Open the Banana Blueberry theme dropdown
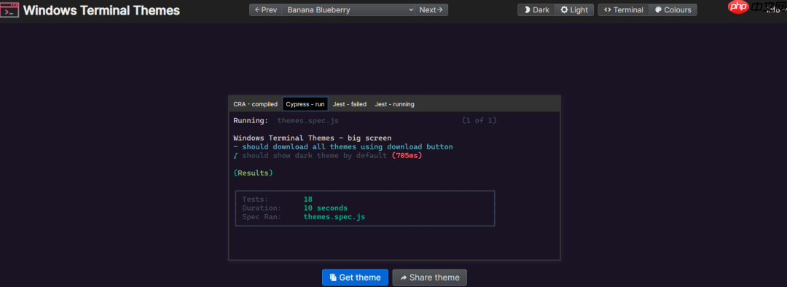This screenshot has height=287, width=787. [348, 9]
